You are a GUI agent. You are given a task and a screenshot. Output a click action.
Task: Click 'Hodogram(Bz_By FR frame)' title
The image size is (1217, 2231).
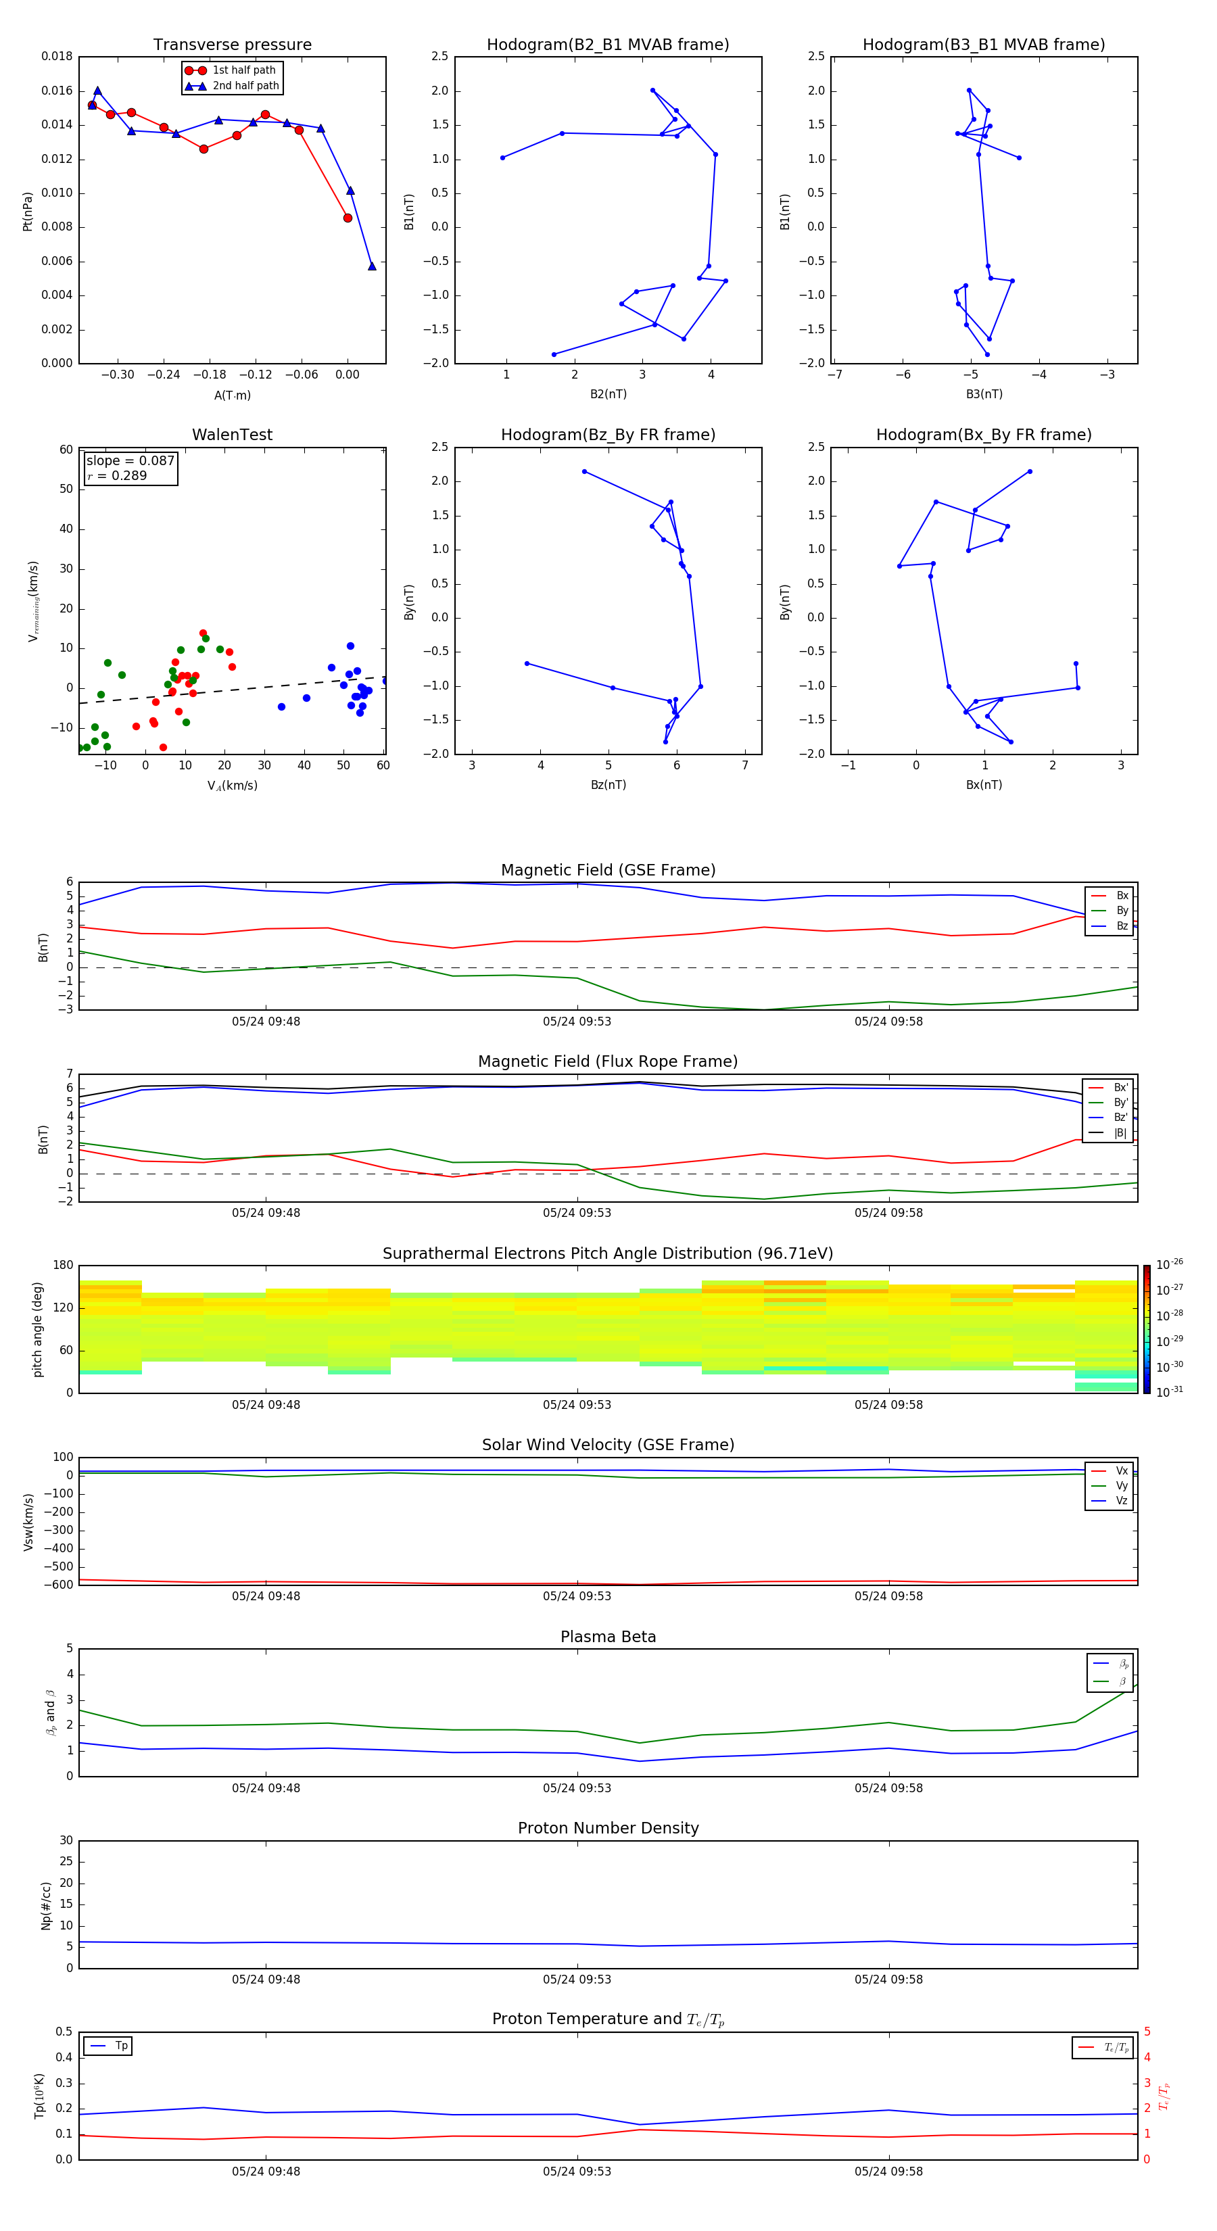(x=608, y=435)
